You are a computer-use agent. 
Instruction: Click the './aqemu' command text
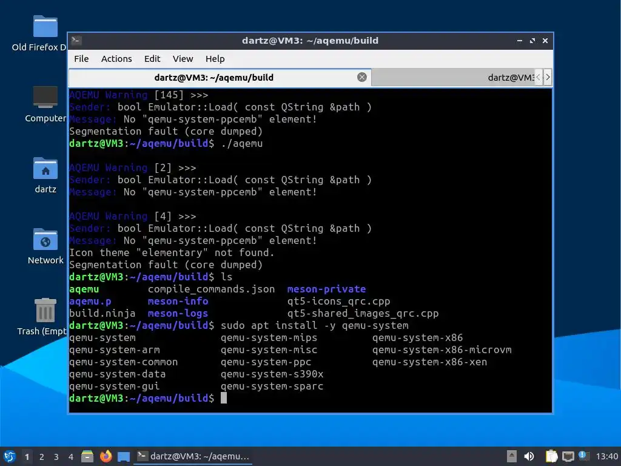coord(241,143)
